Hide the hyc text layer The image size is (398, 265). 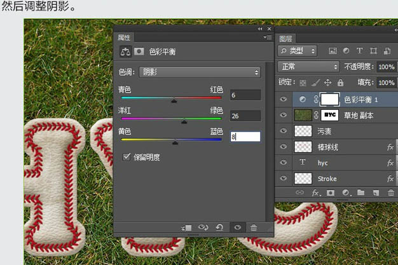click(284, 163)
